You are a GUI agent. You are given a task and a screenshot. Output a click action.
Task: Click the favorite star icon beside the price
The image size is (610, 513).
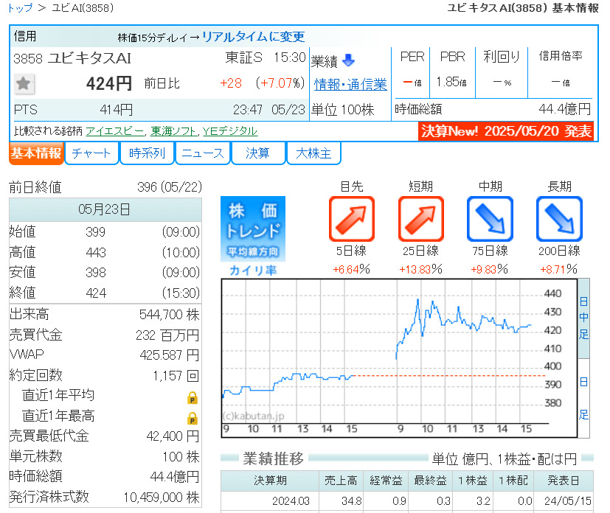pyautogui.click(x=24, y=84)
